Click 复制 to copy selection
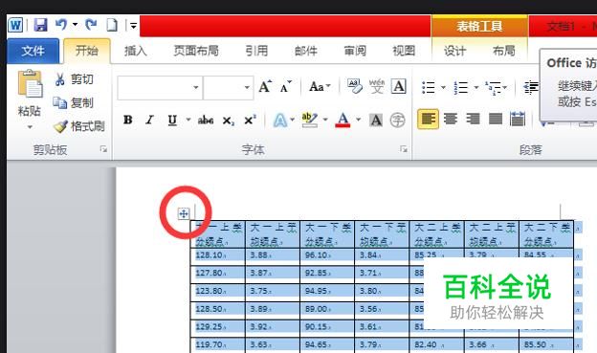The image size is (597, 353). 73,102
